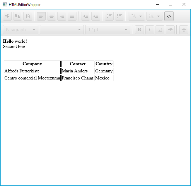Click the "Country" table header
191x186 pixels.
pos(104,64)
